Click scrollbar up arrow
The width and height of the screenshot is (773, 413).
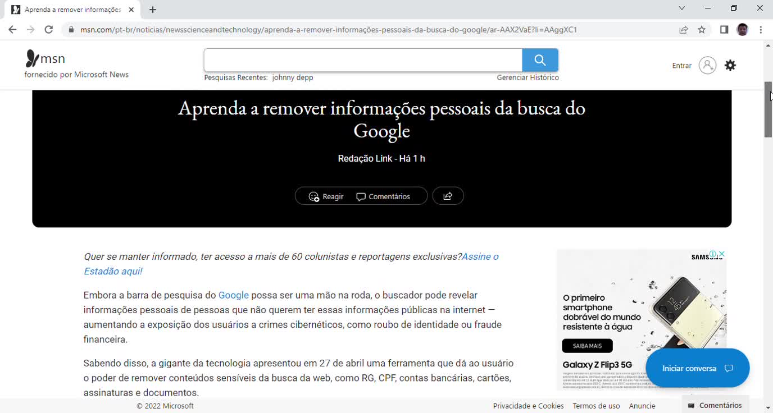pyautogui.click(x=768, y=45)
